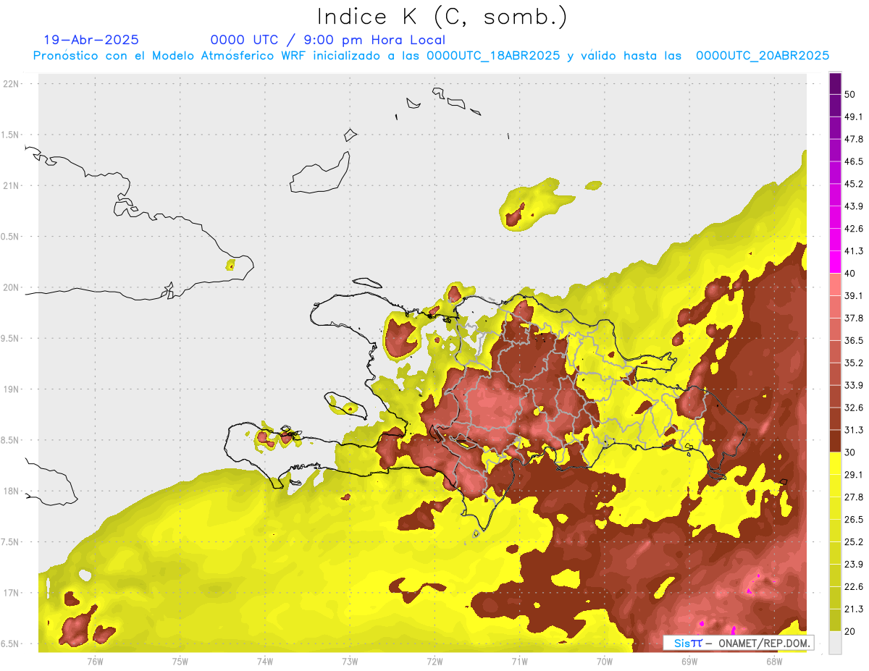The image size is (869, 671).
Task: Select the '18N' latitude label
Action: pos(12,491)
